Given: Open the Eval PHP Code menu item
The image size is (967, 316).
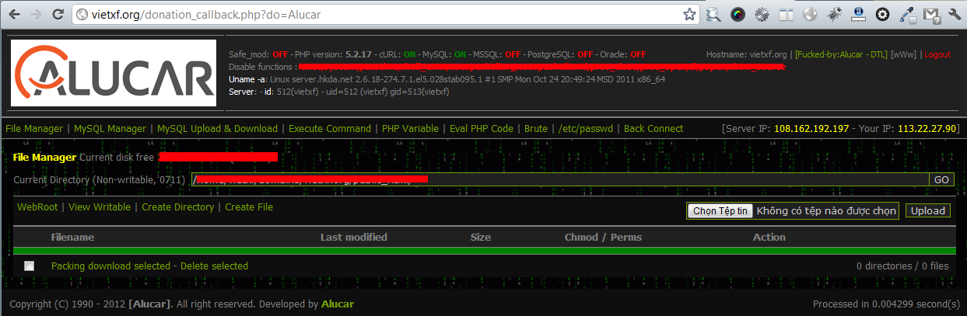Looking at the screenshot, I should (x=482, y=129).
